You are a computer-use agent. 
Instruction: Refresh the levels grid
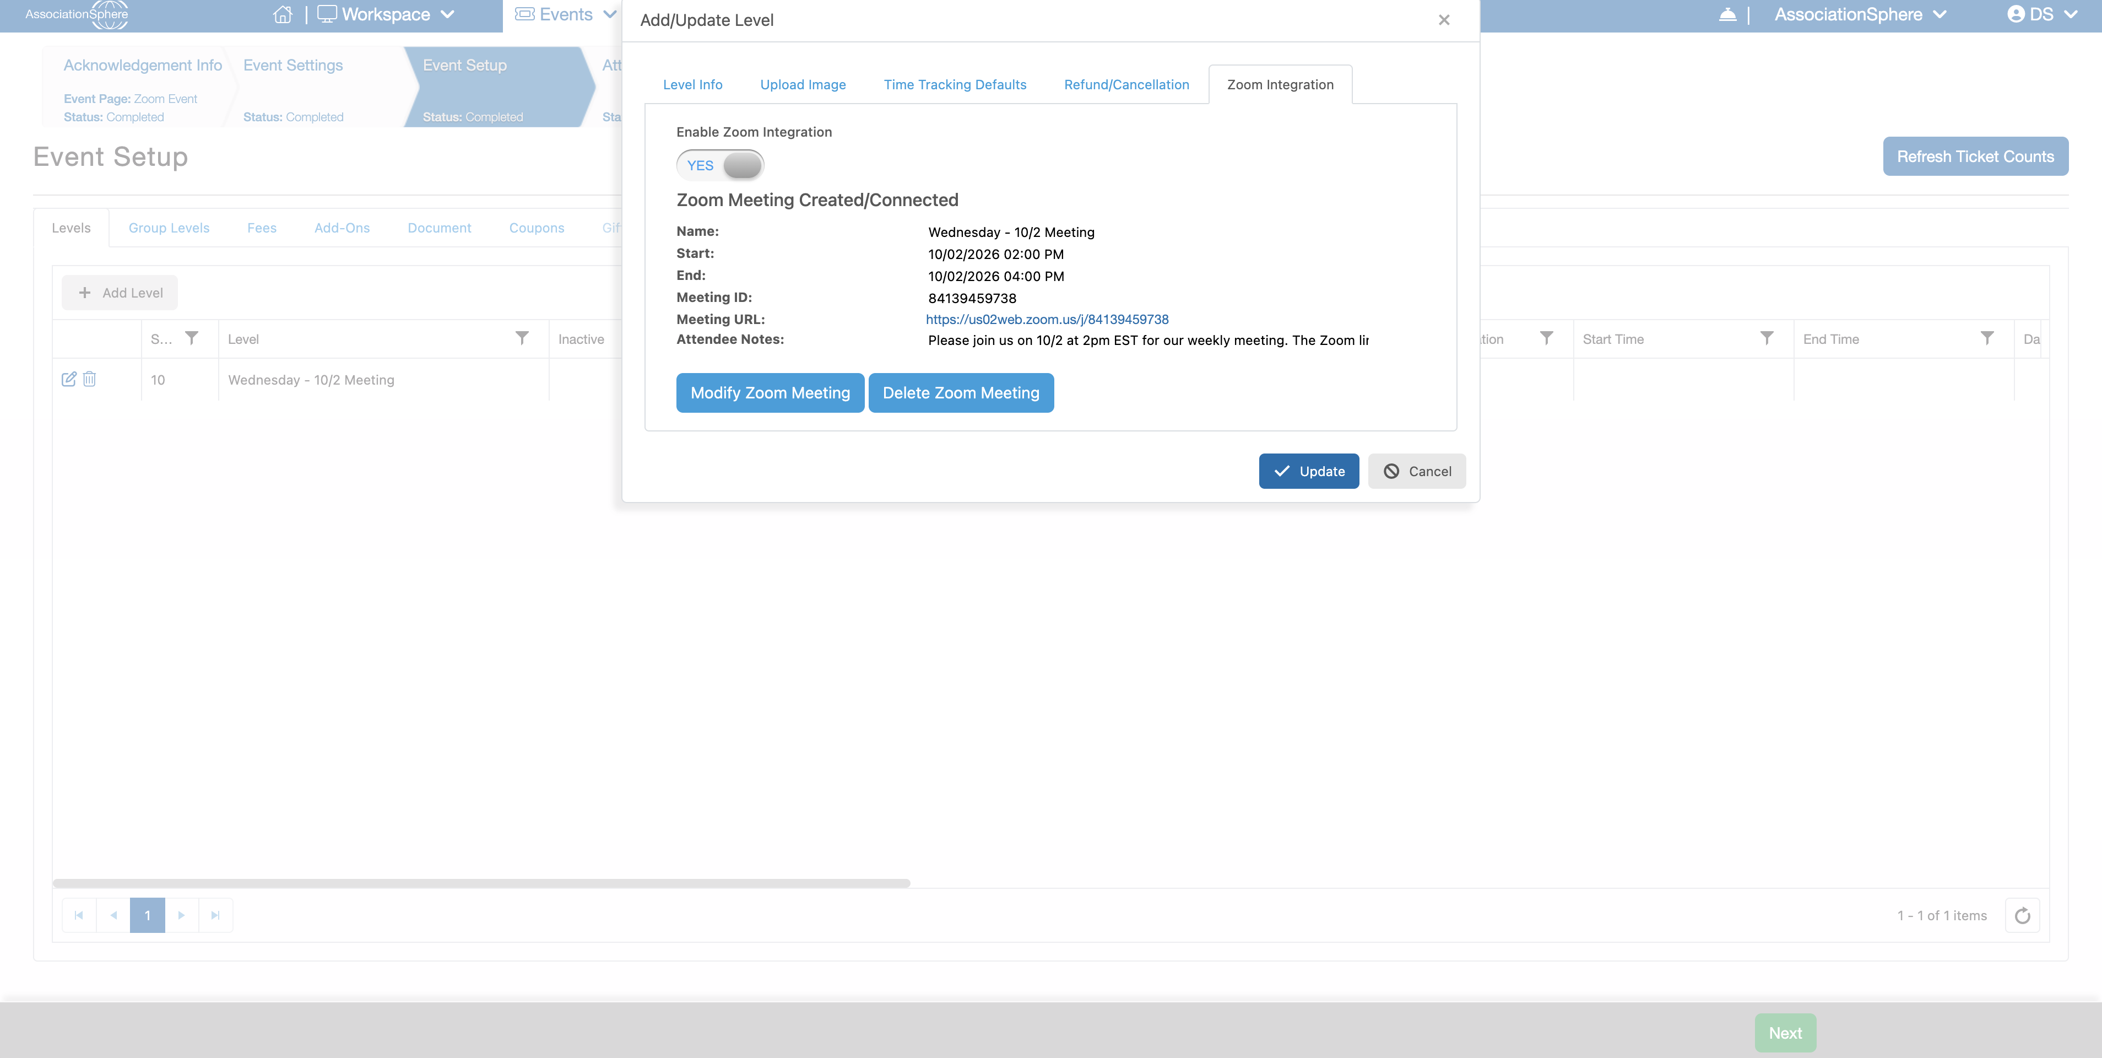(2022, 915)
